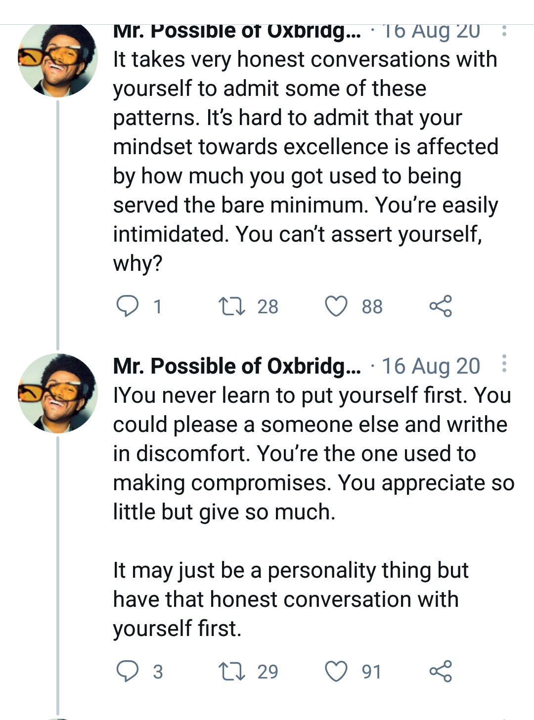Reply to the tweet about honest conversations
Viewport: 534px width, 720px height.
coord(128,306)
